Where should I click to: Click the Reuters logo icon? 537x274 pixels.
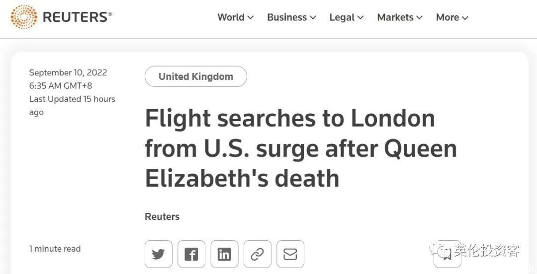(x=24, y=17)
